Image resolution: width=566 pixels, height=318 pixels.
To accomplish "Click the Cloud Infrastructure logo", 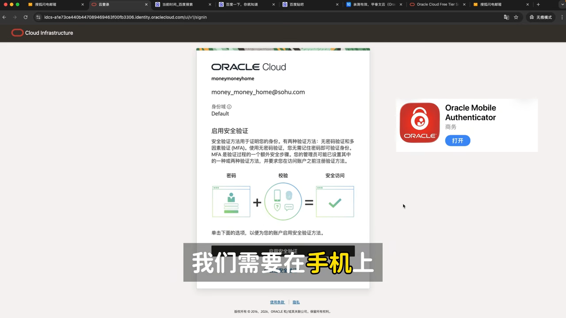I will tap(42, 33).
